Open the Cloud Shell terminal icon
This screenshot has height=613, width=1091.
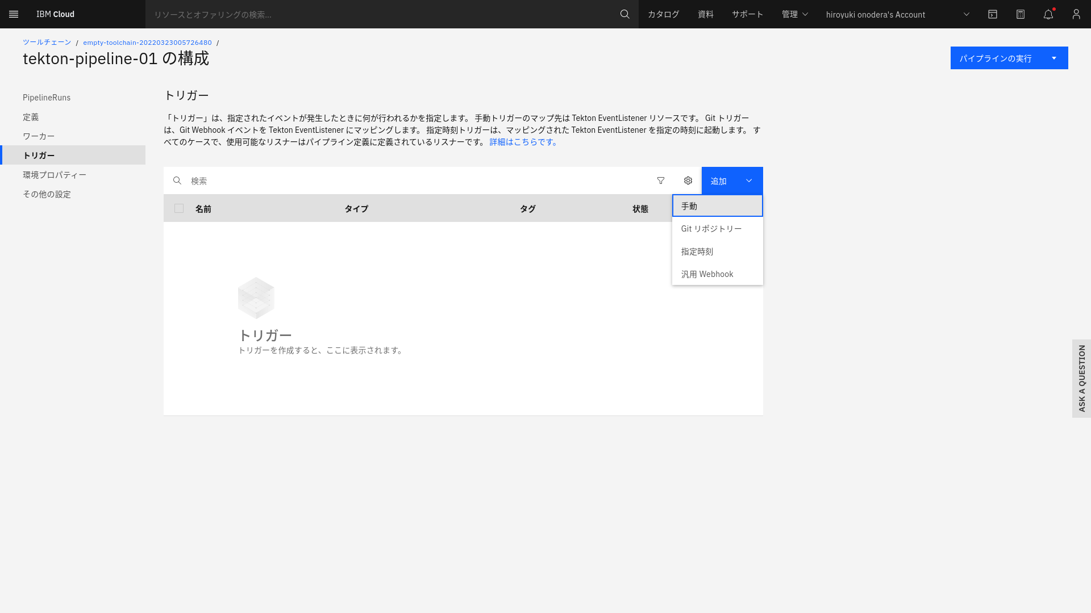(x=993, y=14)
